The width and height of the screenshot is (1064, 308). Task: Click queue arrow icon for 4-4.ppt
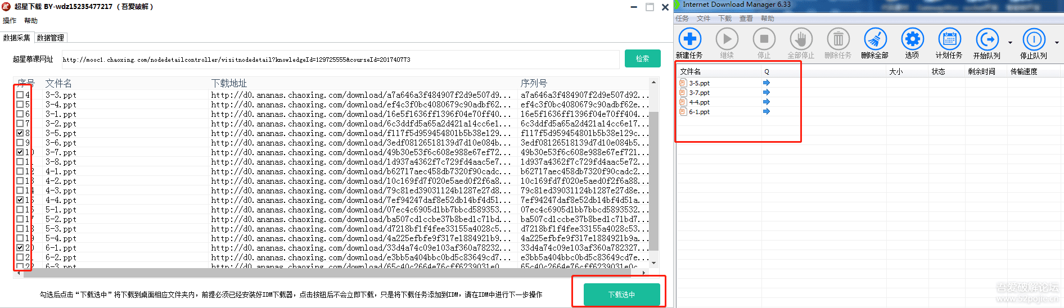pyautogui.click(x=766, y=102)
